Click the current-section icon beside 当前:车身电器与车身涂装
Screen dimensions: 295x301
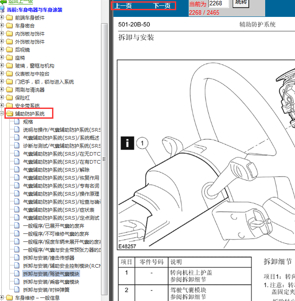2,9
